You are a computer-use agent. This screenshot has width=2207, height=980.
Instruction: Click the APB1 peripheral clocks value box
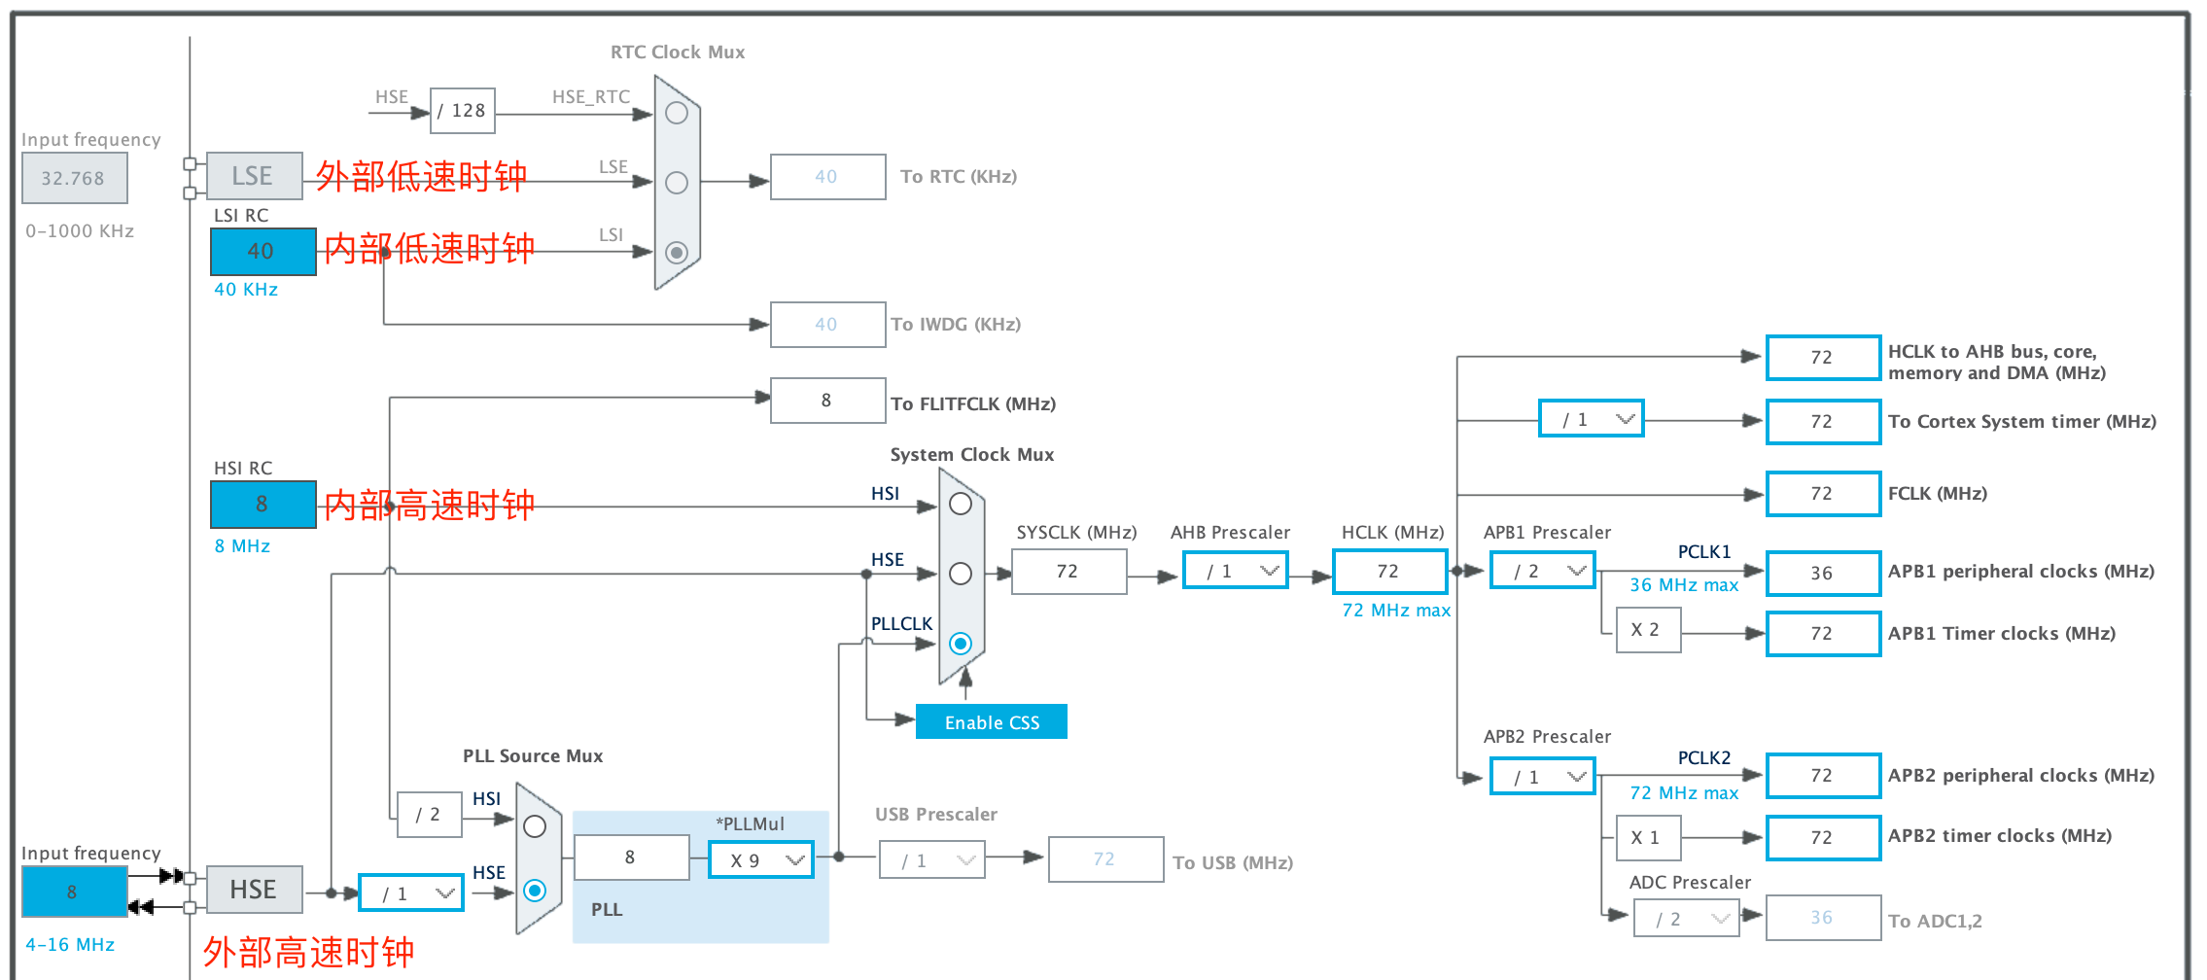click(1824, 574)
